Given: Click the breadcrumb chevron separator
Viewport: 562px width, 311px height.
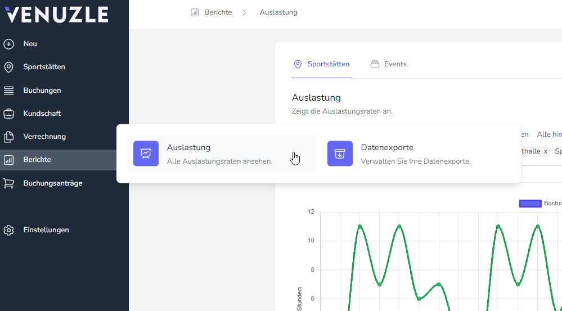Looking at the screenshot, I should point(245,12).
